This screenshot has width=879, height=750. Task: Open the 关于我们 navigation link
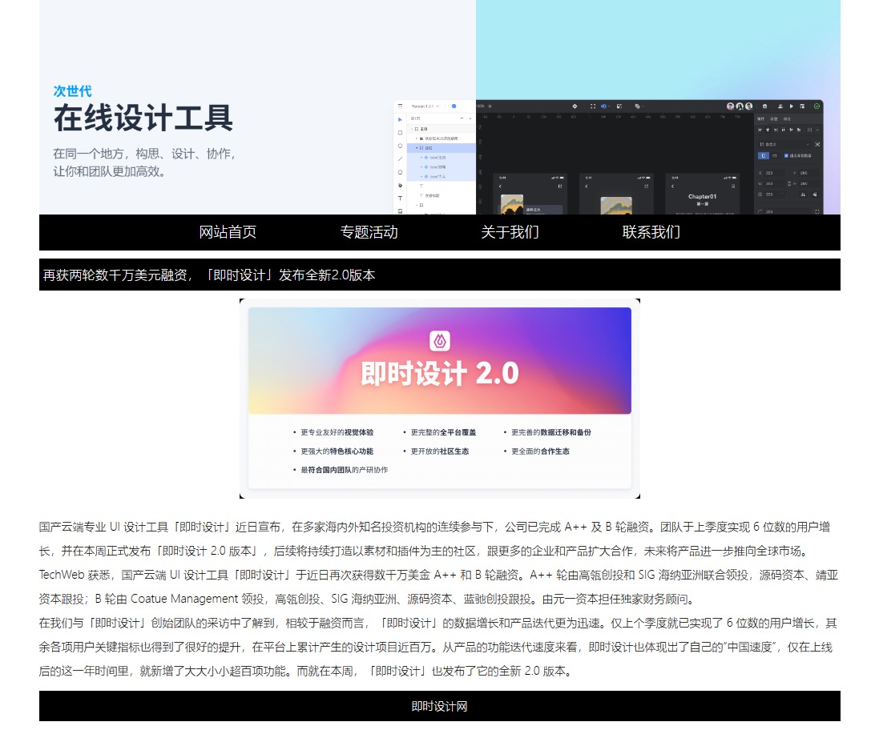510,232
